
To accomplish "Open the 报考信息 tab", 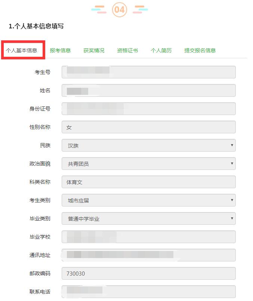I will pos(60,50).
